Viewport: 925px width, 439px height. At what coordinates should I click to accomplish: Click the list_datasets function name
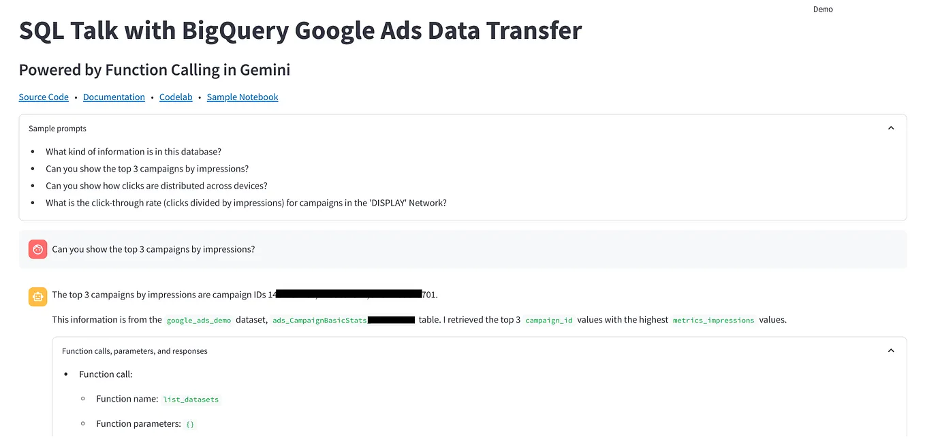[x=191, y=400]
